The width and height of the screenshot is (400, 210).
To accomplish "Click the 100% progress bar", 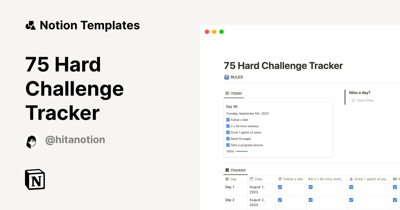I will coord(242,151).
